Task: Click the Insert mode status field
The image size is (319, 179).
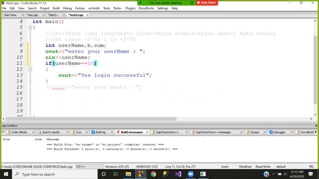Action: coord(225,167)
